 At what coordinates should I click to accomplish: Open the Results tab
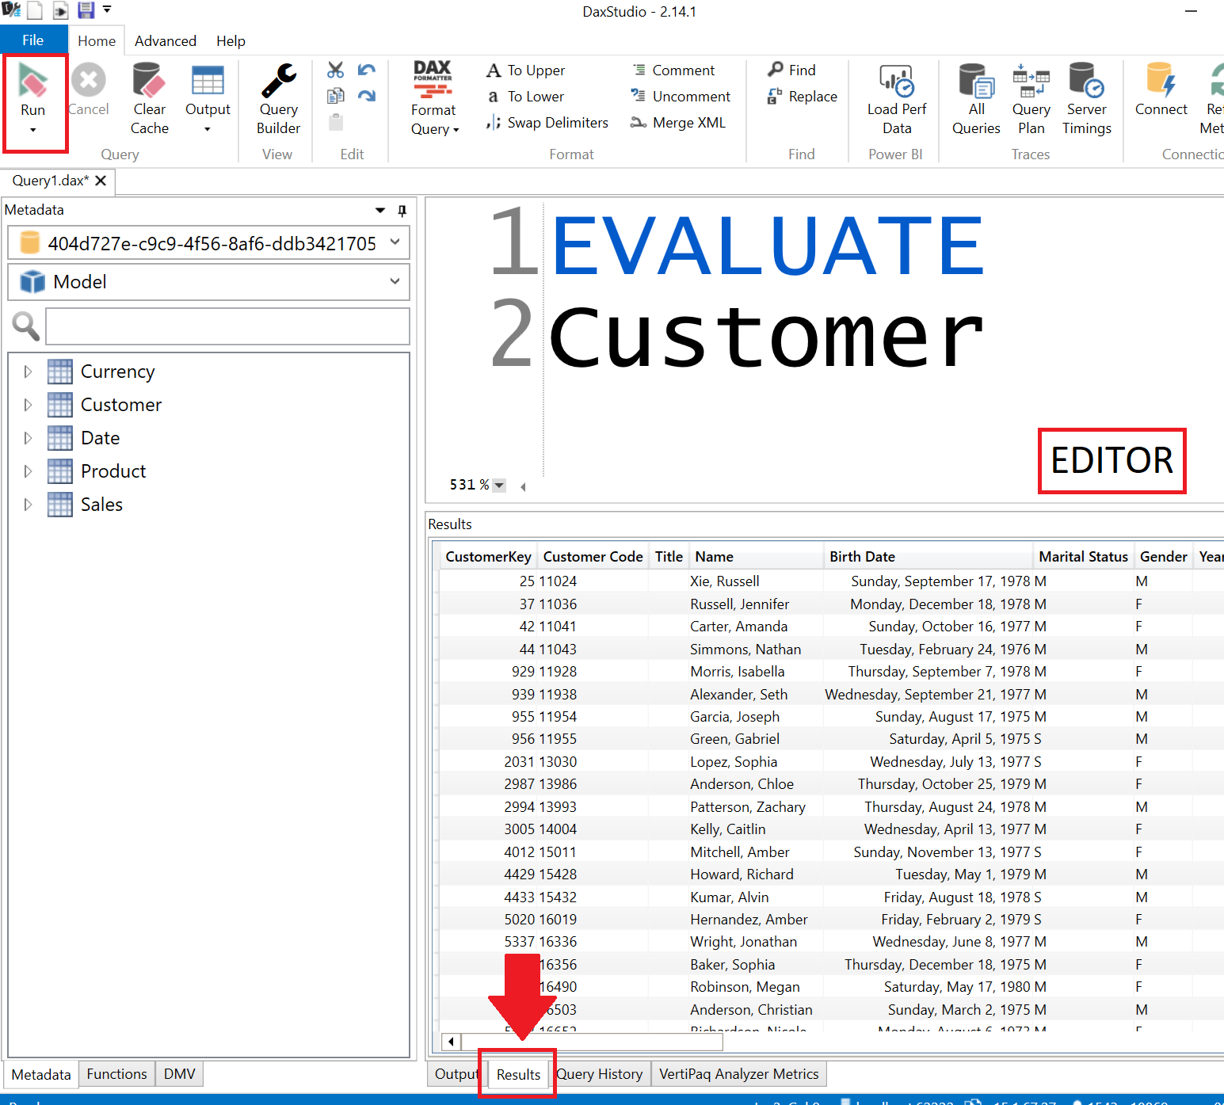pyautogui.click(x=518, y=1074)
